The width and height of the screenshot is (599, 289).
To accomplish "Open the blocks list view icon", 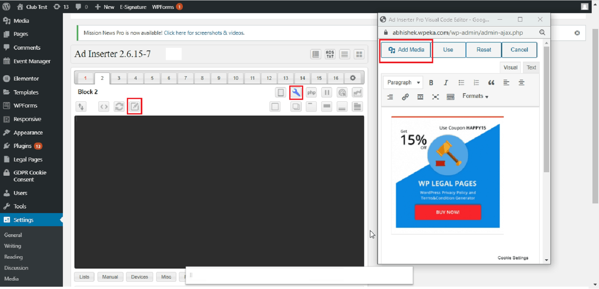I will tap(345, 54).
